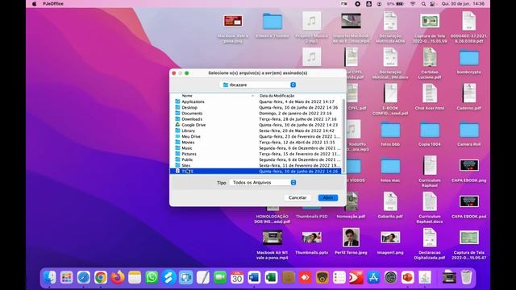
Task: Open Caderno.pdf on the desktop
Action: coord(469,93)
